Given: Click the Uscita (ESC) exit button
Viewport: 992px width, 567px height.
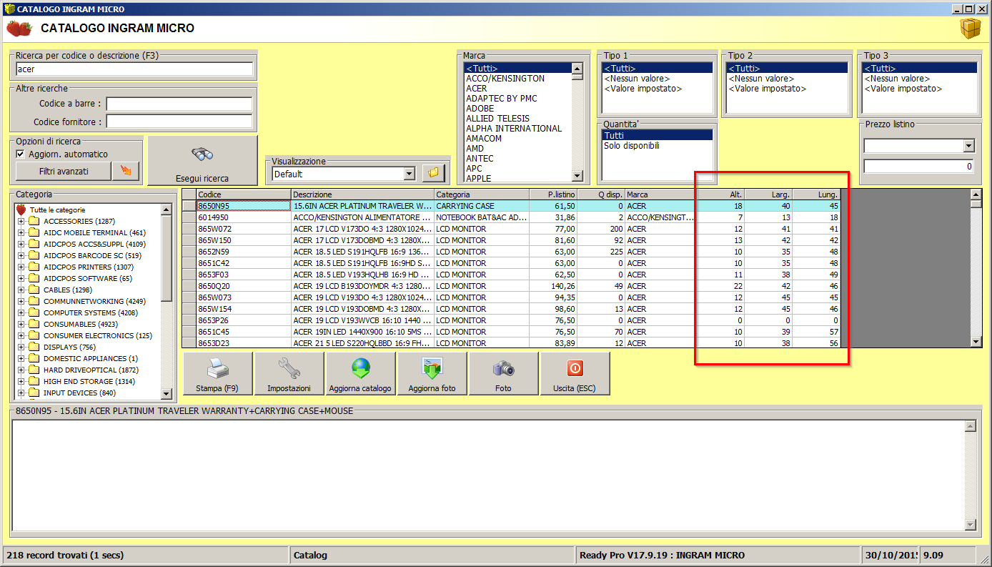Looking at the screenshot, I should coord(575,373).
